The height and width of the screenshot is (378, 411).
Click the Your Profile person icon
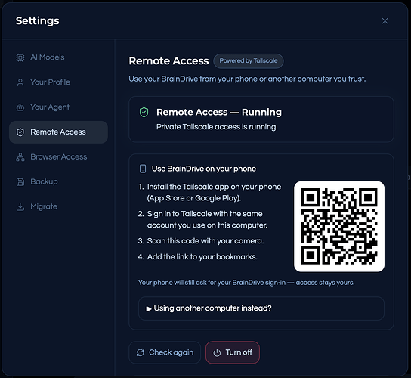coord(20,82)
